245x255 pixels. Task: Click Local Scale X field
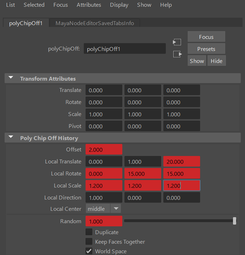point(104,185)
